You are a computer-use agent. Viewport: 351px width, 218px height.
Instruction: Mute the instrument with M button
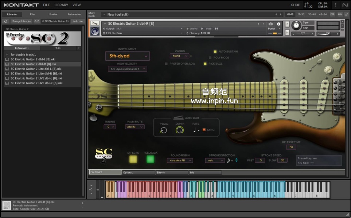[287, 33]
